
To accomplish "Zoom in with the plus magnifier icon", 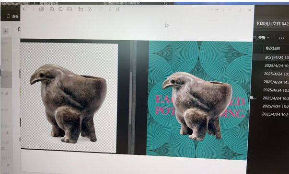I will click(52, 9).
